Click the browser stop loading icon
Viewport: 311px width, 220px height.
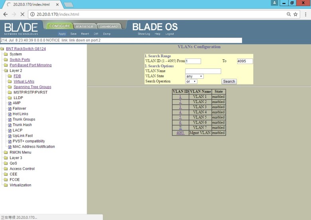[x=22, y=14]
